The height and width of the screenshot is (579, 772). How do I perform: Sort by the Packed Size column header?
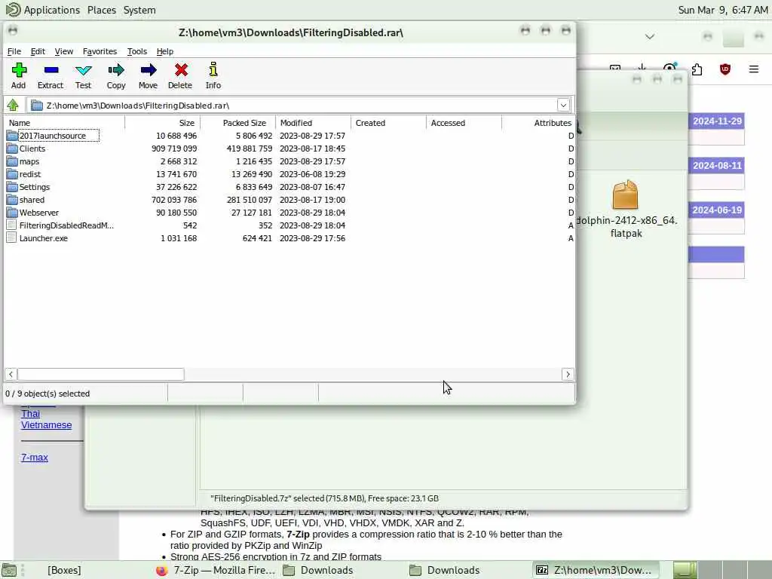[237, 123]
